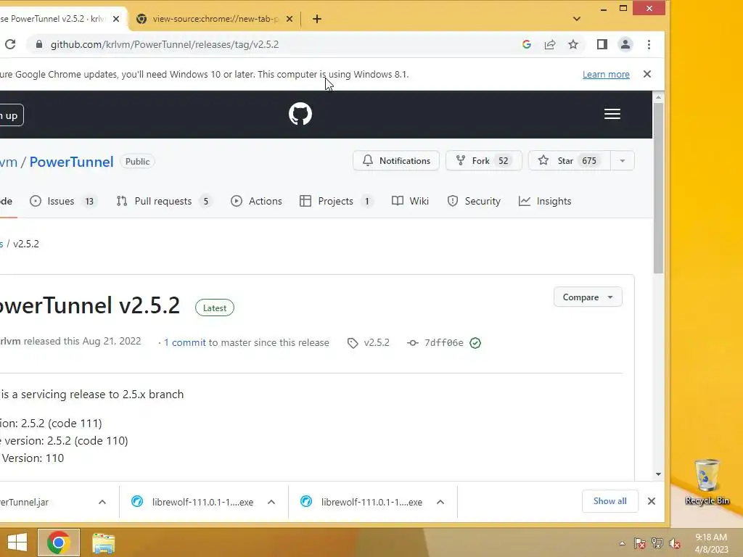The height and width of the screenshot is (557, 743).
Task: Open the Projects tab
Action: (337, 202)
